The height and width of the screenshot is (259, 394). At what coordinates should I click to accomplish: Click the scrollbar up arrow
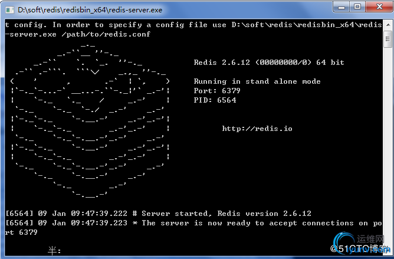point(388,25)
